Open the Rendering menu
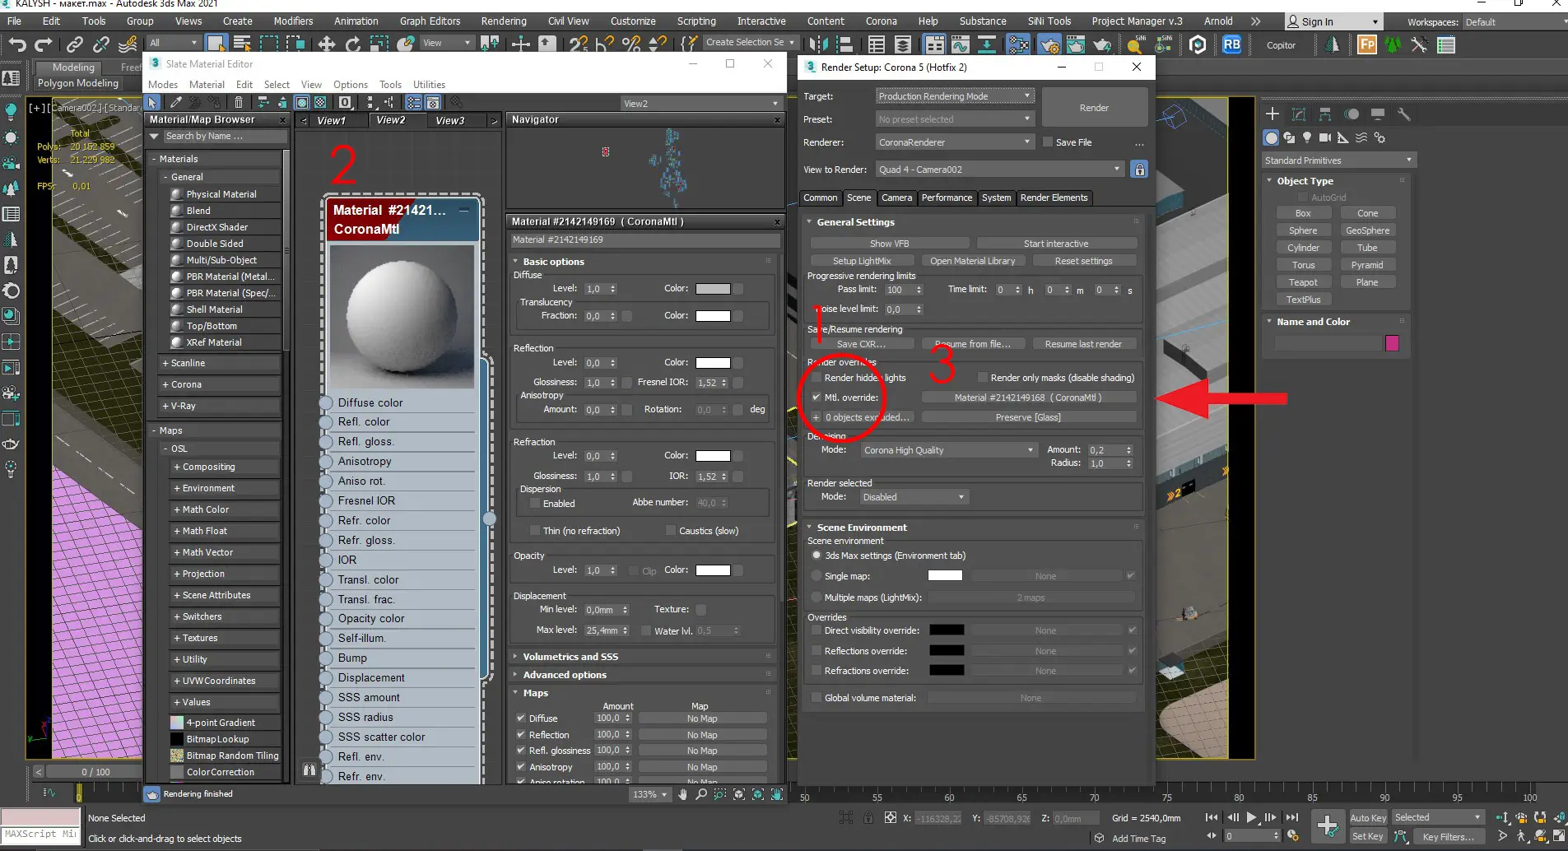The image size is (1568, 851). [x=504, y=21]
